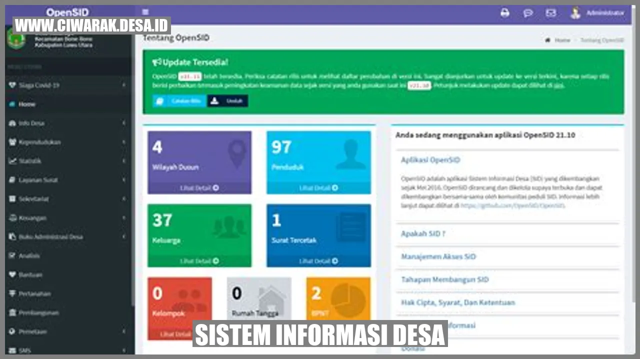This screenshot has height=359, width=640.
Task: Open Lihat Detail on Keluarga card
Action: point(199,261)
